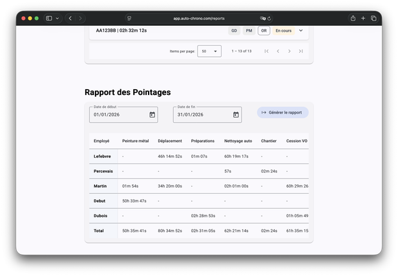The height and width of the screenshot is (276, 398).
Task: Click Générer le rapport button
Action: coord(282,112)
